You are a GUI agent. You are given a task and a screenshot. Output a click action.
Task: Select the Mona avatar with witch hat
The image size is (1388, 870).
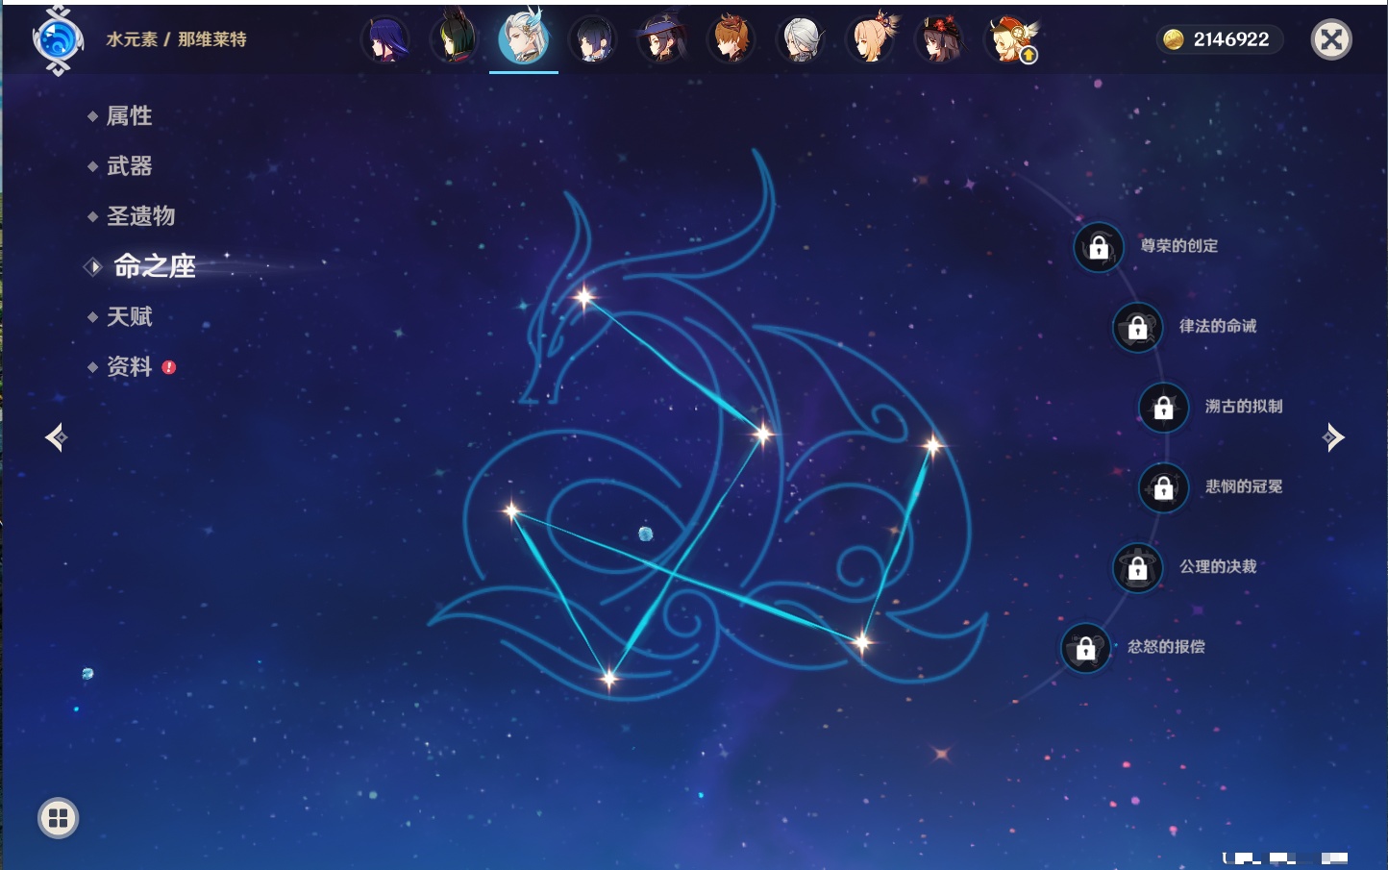662,39
